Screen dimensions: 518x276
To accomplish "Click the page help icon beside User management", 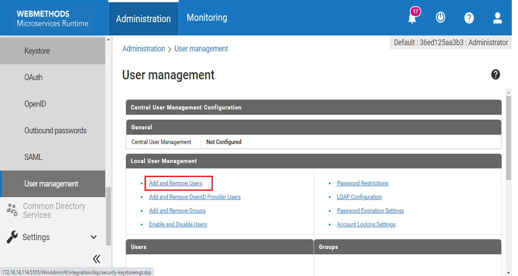I will [x=495, y=75].
